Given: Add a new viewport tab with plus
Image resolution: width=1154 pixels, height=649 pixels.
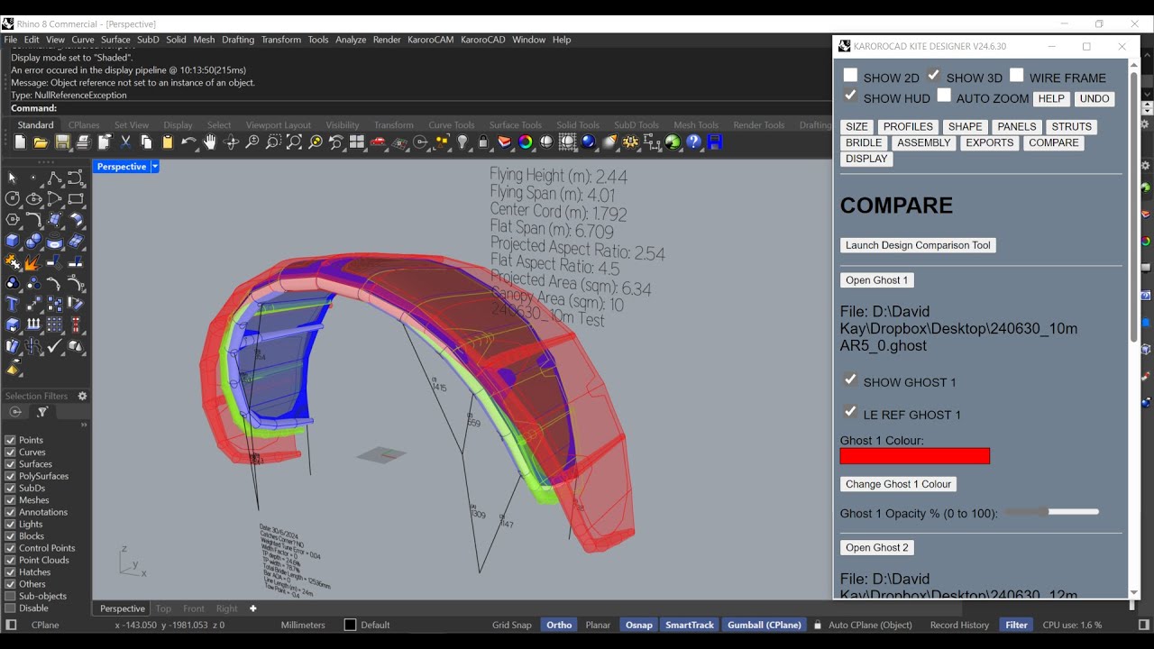Looking at the screenshot, I should (253, 608).
